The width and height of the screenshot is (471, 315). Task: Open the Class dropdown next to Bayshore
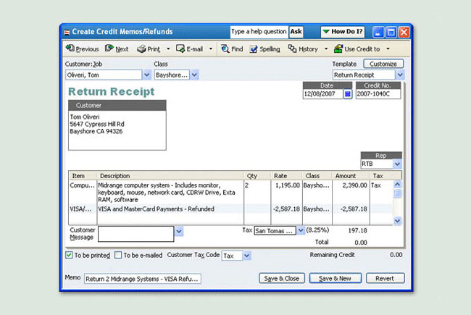(194, 75)
